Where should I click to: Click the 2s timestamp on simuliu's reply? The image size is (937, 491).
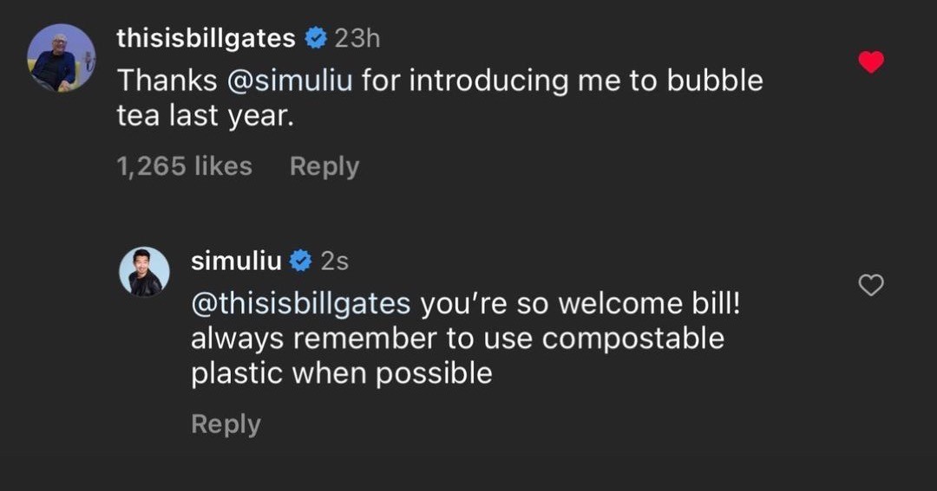click(334, 260)
